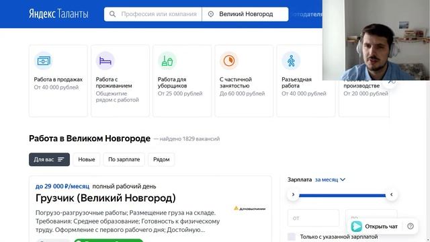Open Грузчик (Великий Новгород) vacancy title
The image size is (430, 242).
105,198
